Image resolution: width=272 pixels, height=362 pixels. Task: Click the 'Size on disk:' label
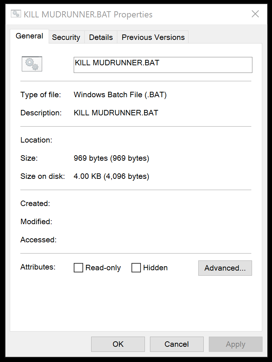[x=42, y=176]
